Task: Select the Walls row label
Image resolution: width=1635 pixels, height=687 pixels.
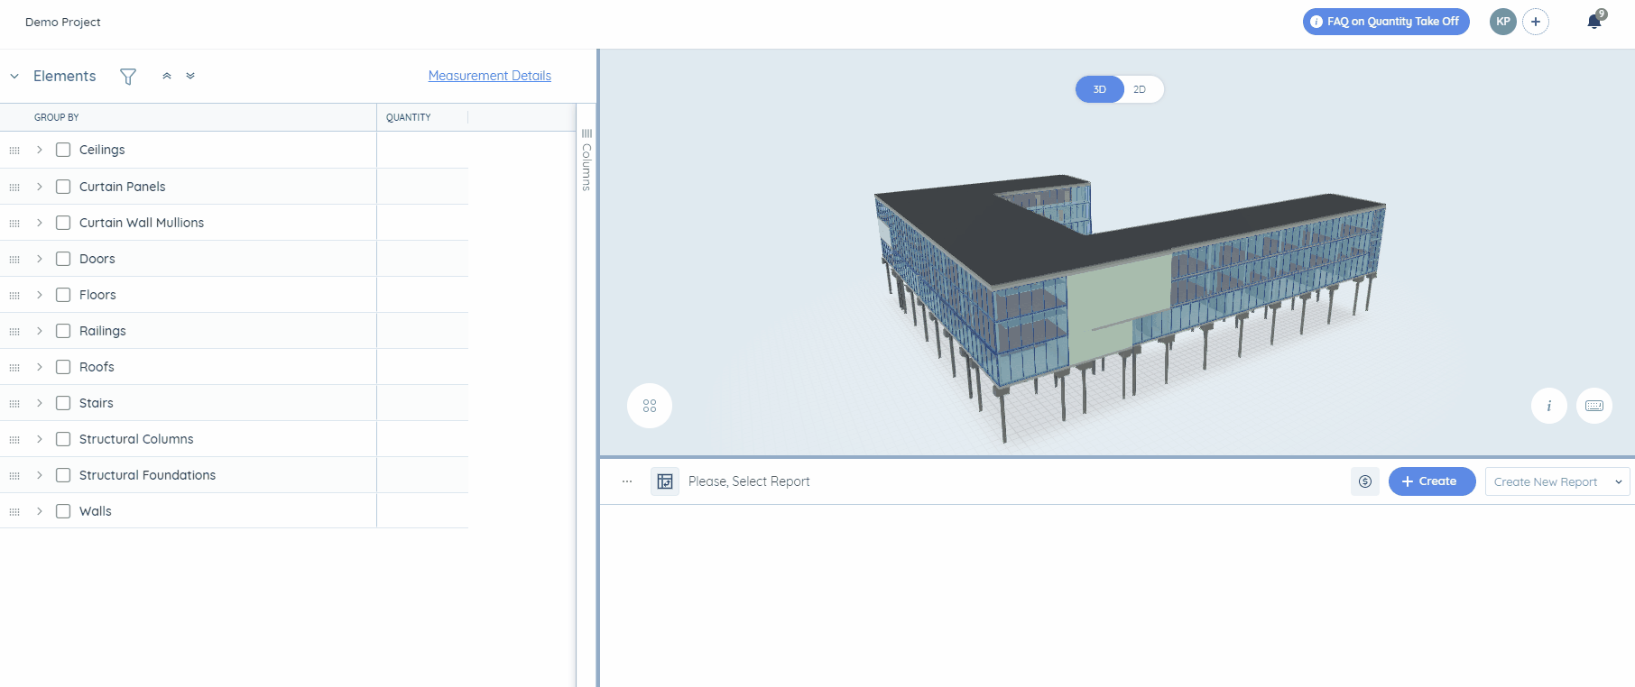Action: (96, 511)
